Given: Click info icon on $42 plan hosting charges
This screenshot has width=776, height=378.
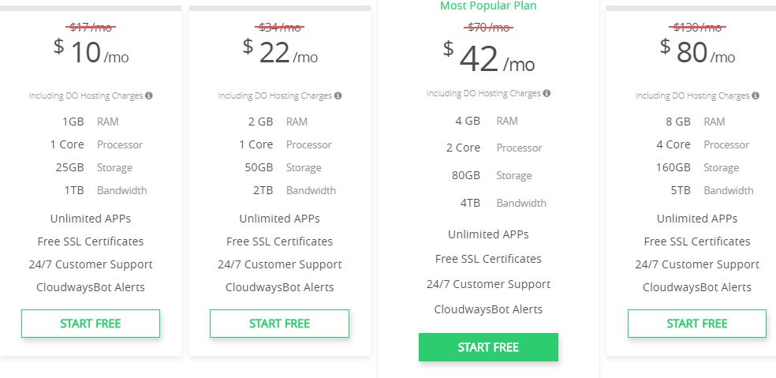Looking at the screenshot, I should (x=547, y=93).
